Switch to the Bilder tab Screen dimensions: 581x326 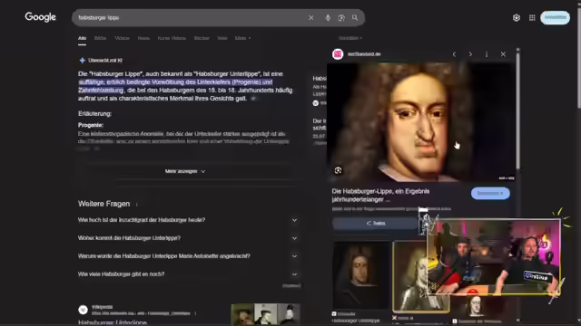pyautogui.click(x=100, y=38)
